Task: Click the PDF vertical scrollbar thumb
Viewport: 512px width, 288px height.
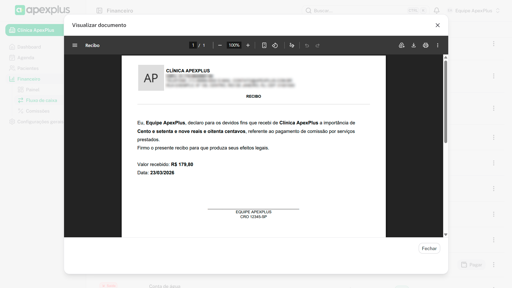Action: click(446, 101)
